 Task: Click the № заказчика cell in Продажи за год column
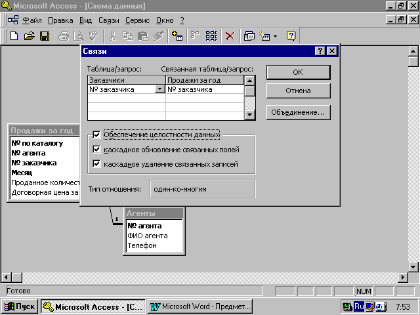(205, 89)
